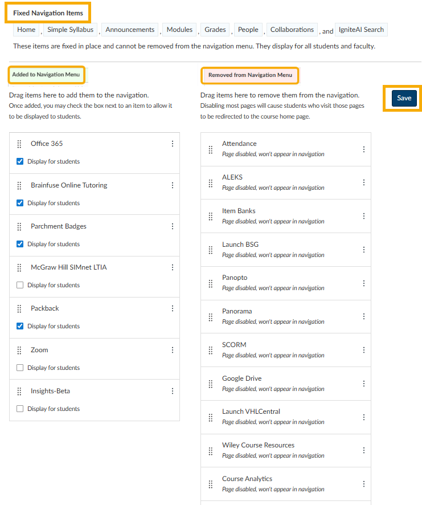Click drag handle beside Brainfuse Online Tutoring
The image size is (422, 505).
pyautogui.click(x=19, y=186)
